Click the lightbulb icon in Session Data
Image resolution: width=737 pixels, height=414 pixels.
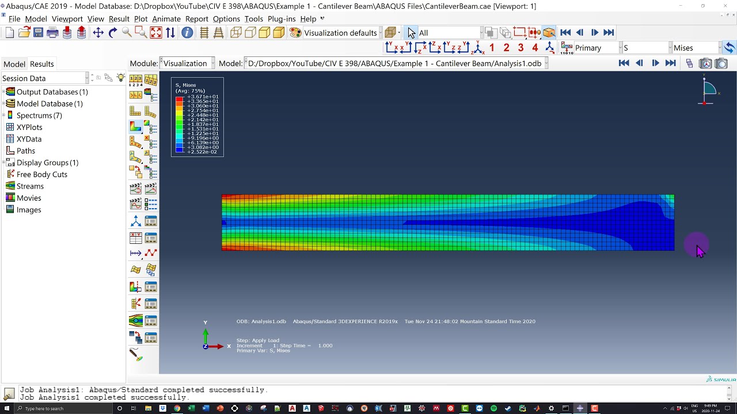tap(120, 78)
